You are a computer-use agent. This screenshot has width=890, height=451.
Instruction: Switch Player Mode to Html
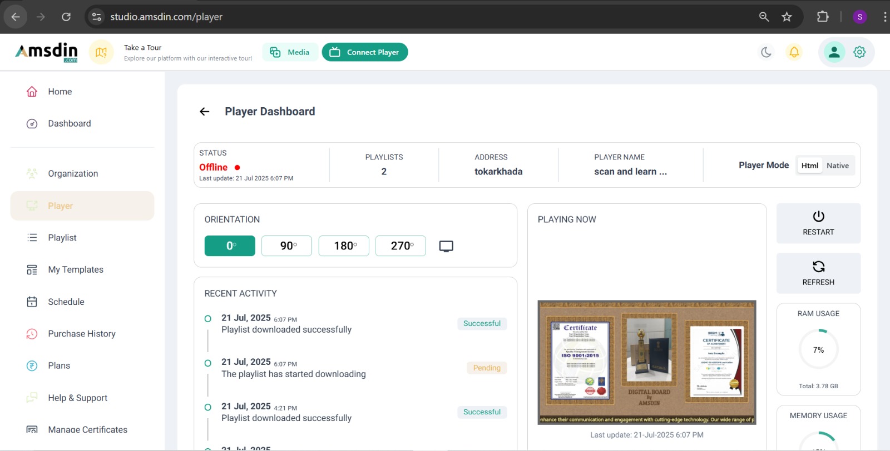point(810,166)
